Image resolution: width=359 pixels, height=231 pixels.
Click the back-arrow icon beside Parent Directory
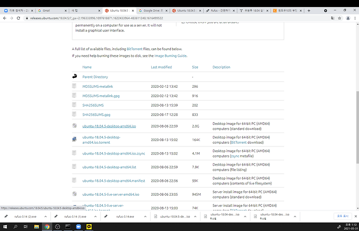pyautogui.click(x=74, y=76)
